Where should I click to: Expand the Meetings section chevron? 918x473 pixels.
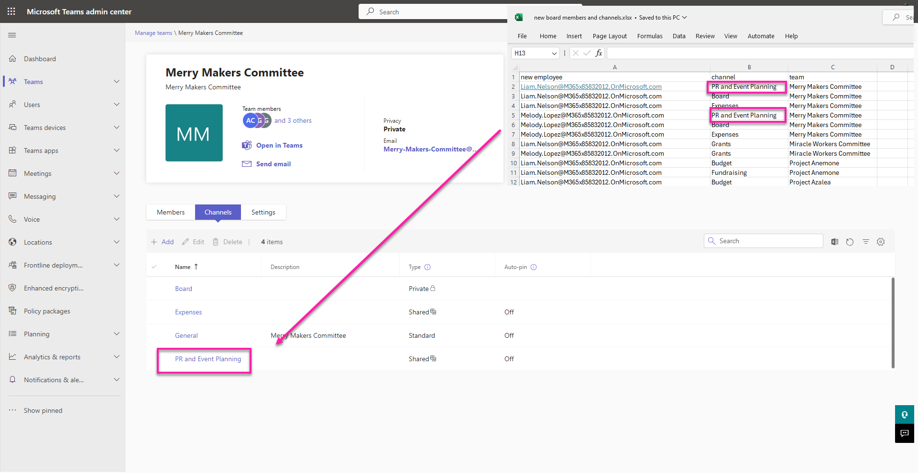click(x=117, y=173)
